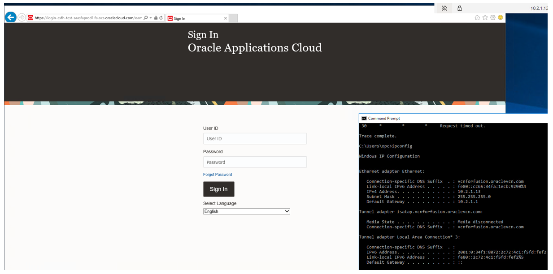Click into the Password field
Viewport: 553px width, 274px height.
tap(255, 162)
